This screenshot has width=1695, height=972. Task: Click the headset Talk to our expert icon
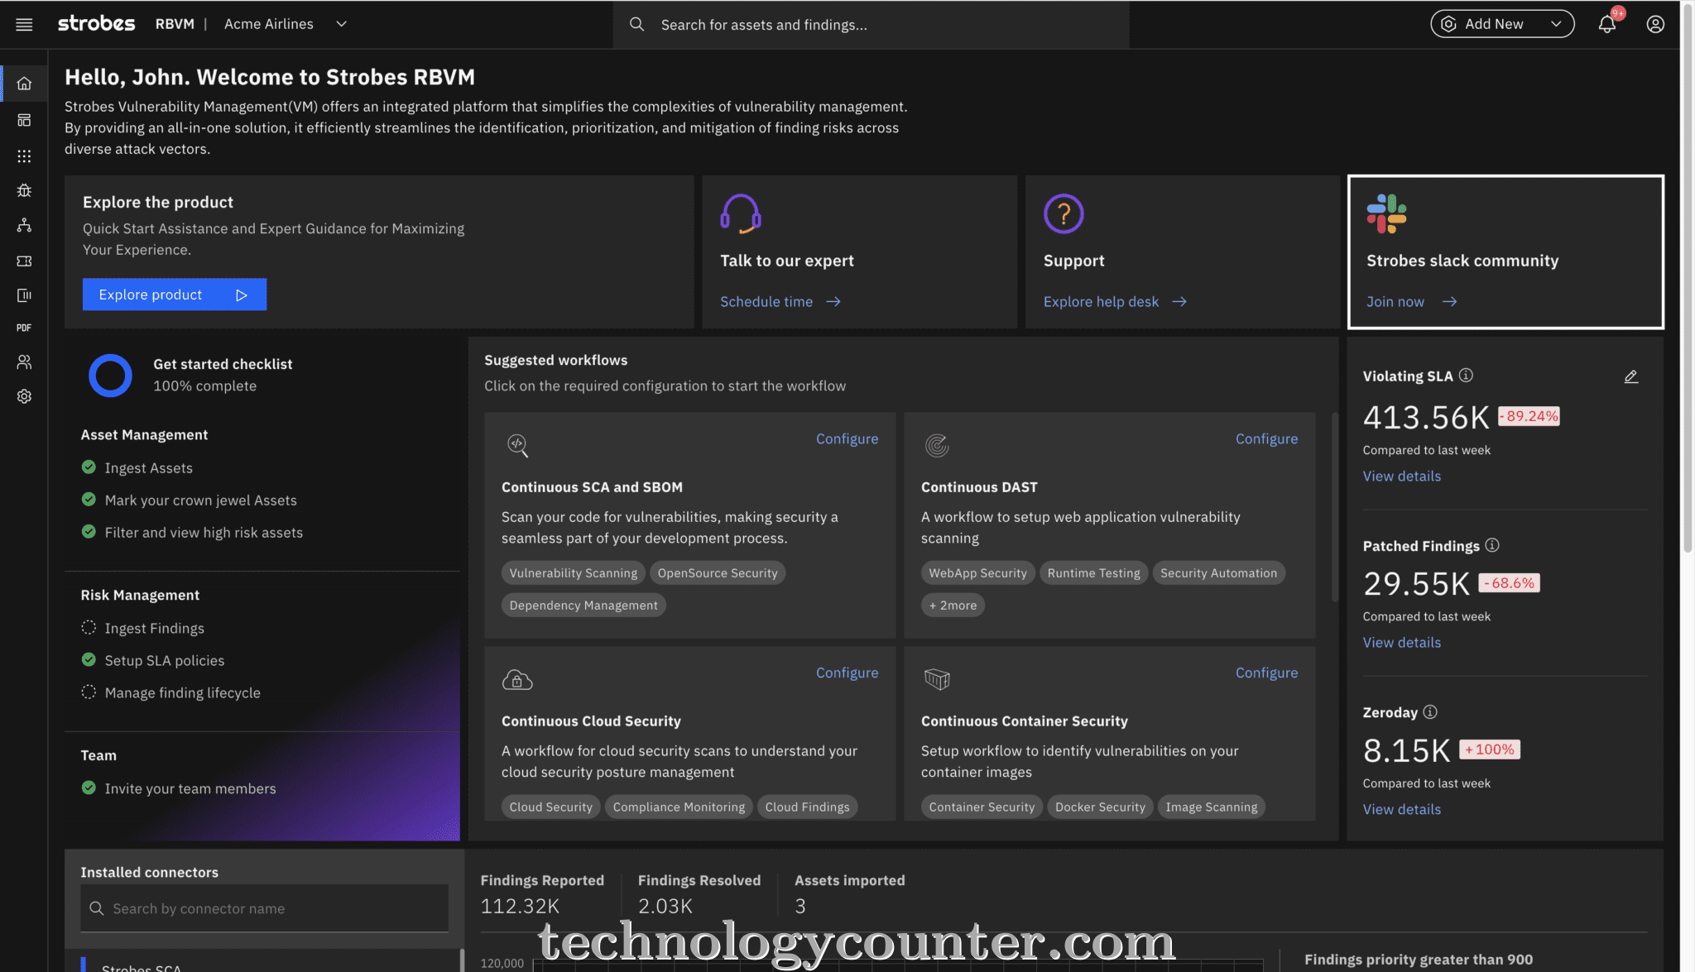pyautogui.click(x=740, y=213)
